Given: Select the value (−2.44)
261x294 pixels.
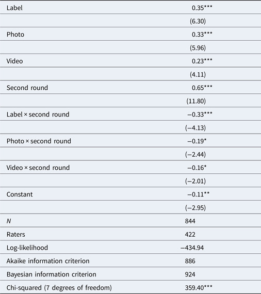Looking at the screenshot, I should tap(195, 154).
